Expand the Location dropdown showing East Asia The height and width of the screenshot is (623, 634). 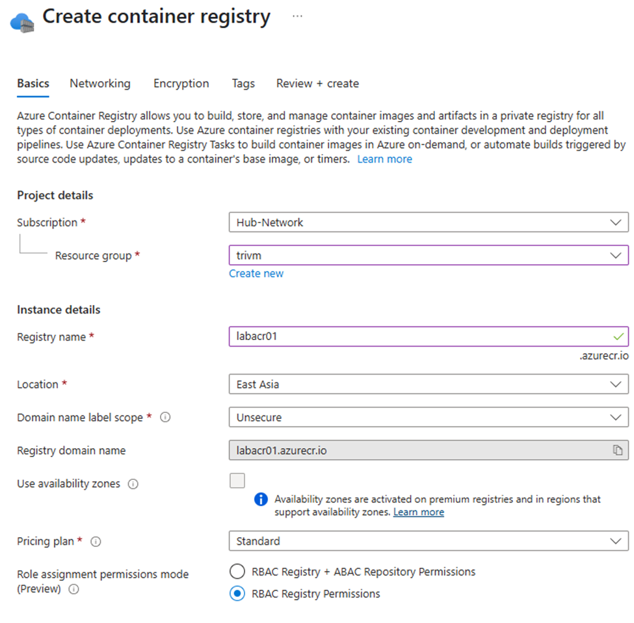pos(429,384)
